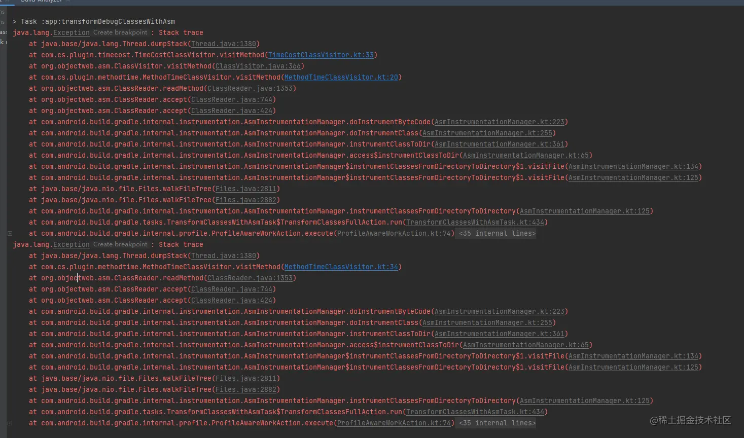Open TransformClassesWithAsmTask.kt:434 link in first trace
This screenshot has width=744, height=438.
(475, 222)
